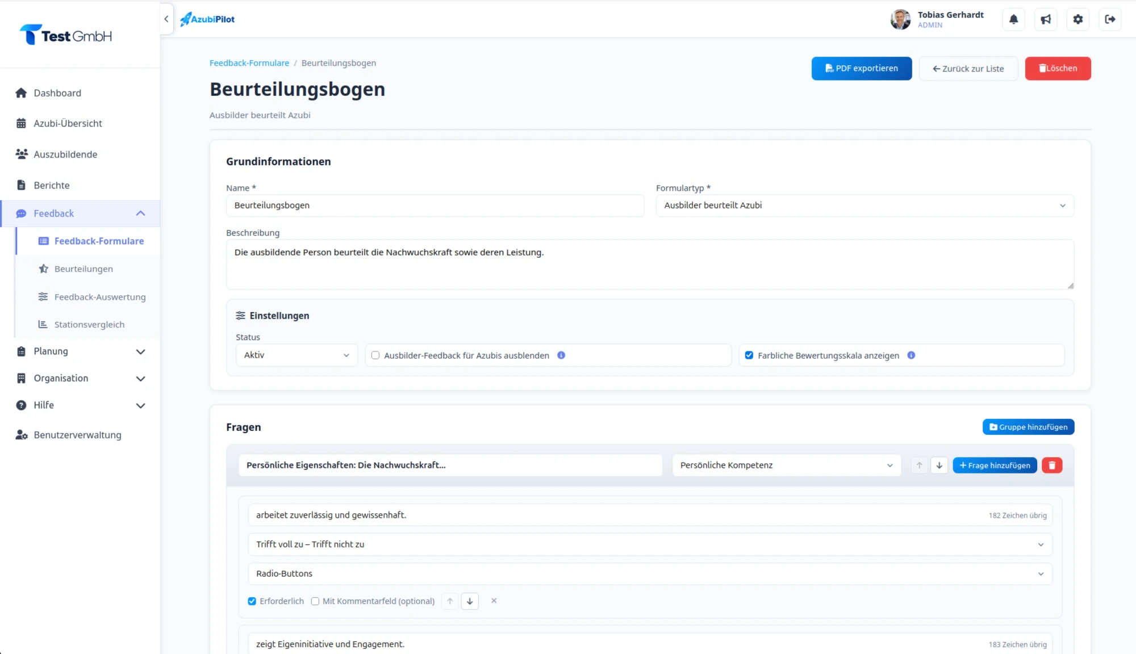Screen dimensions: 1136x654
Task: Open the 'Trifft voll zu' scale dropdown
Action: coord(650,544)
